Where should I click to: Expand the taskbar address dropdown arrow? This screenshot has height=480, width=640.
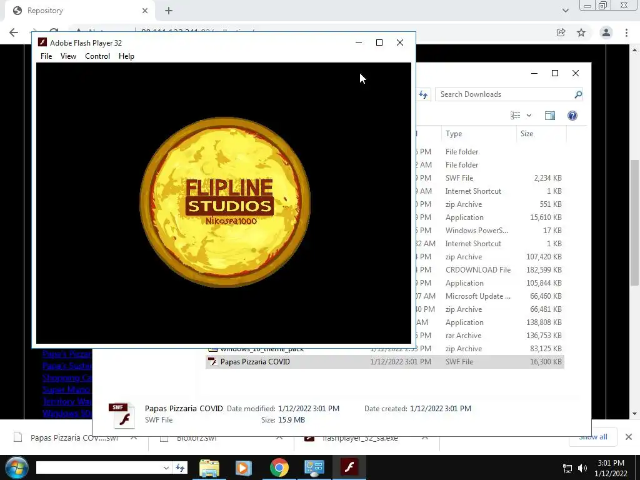[x=166, y=467]
